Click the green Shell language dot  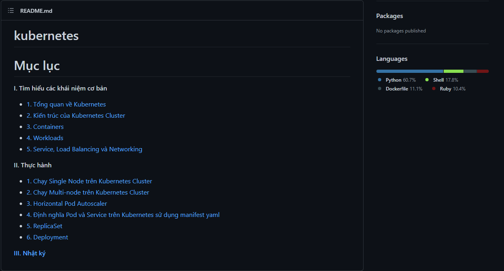click(x=427, y=80)
